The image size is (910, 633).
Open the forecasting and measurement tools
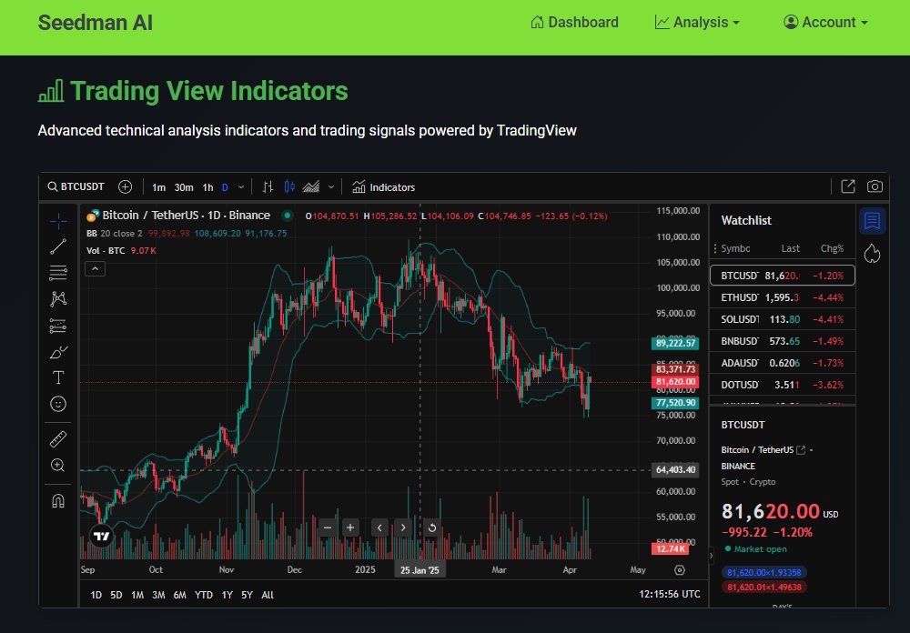click(x=58, y=326)
